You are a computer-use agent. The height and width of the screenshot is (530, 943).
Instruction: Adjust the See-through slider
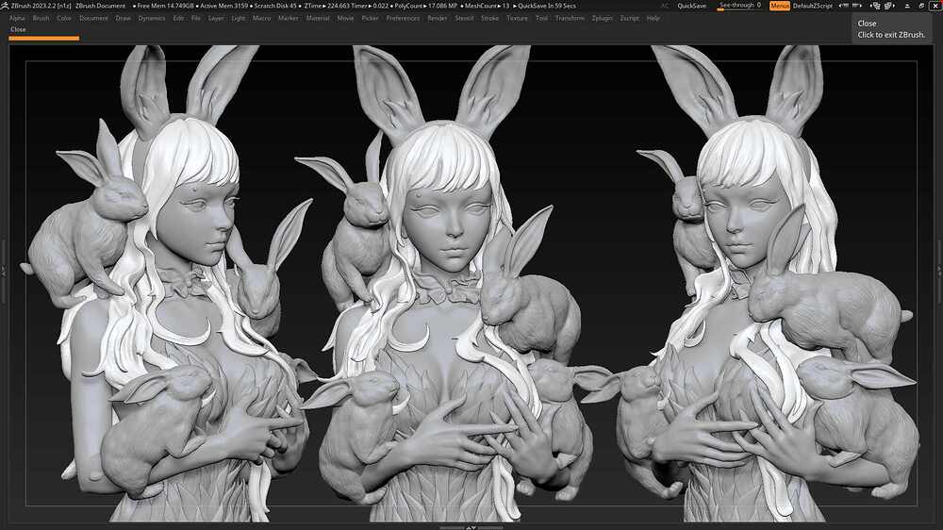740,6
